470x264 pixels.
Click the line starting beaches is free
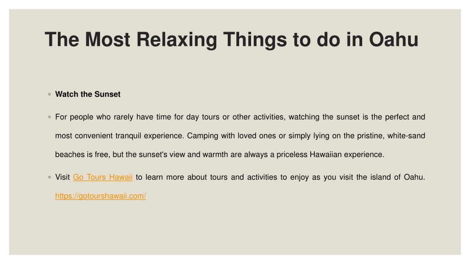[x=220, y=155]
